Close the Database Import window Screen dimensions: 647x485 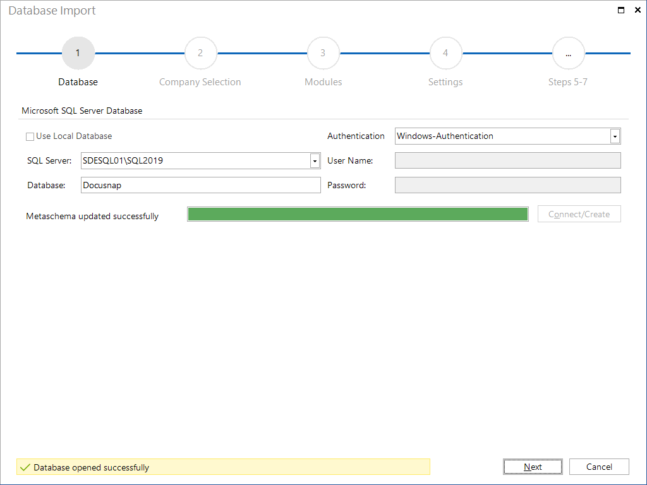click(x=638, y=10)
